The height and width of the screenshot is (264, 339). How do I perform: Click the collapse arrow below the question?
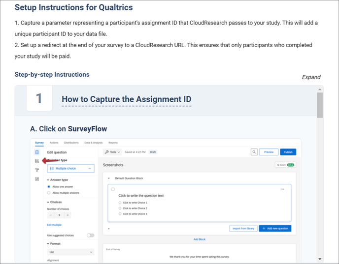(x=109, y=229)
